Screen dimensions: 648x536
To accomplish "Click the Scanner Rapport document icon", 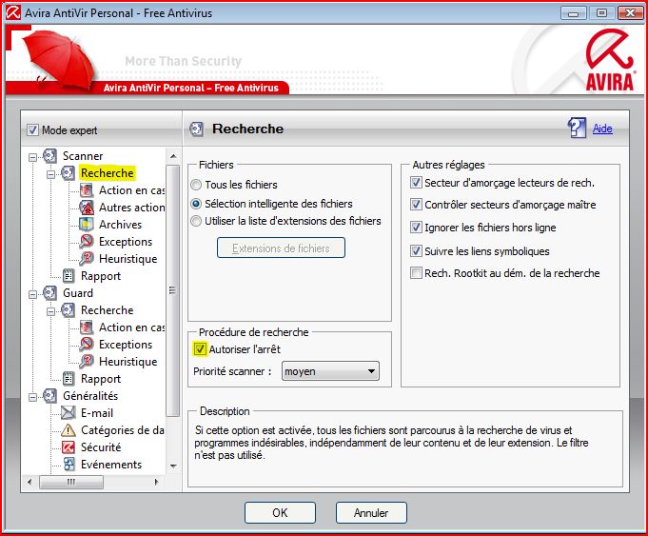I will pyautogui.click(x=68, y=276).
